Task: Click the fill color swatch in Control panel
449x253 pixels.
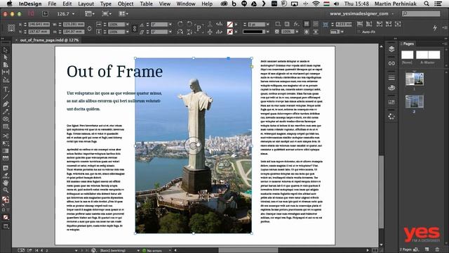Action: 229,25
